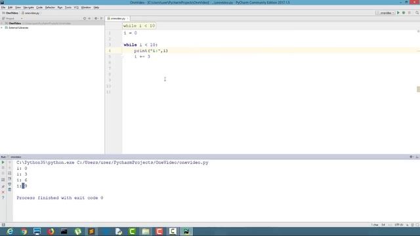The width and height of the screenshot is (420, 236).
Task: Click OneVideo breadcrumb in navigation bar
Action: coord(10,13)
